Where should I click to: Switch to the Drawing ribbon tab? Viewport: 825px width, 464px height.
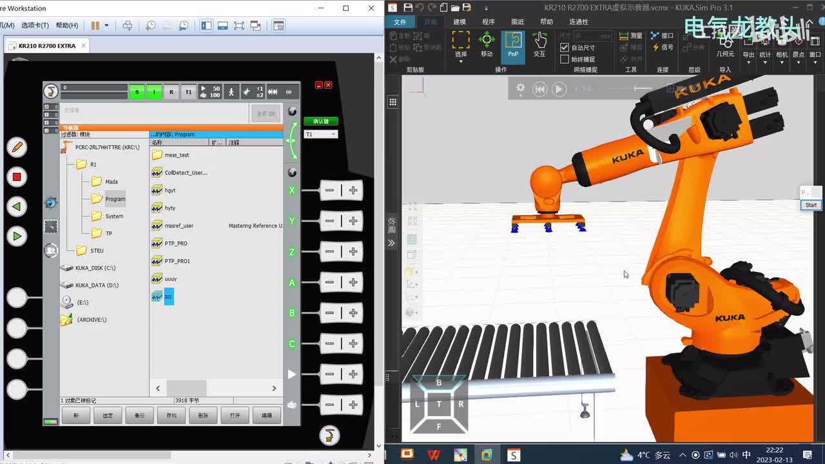(518, 22)
